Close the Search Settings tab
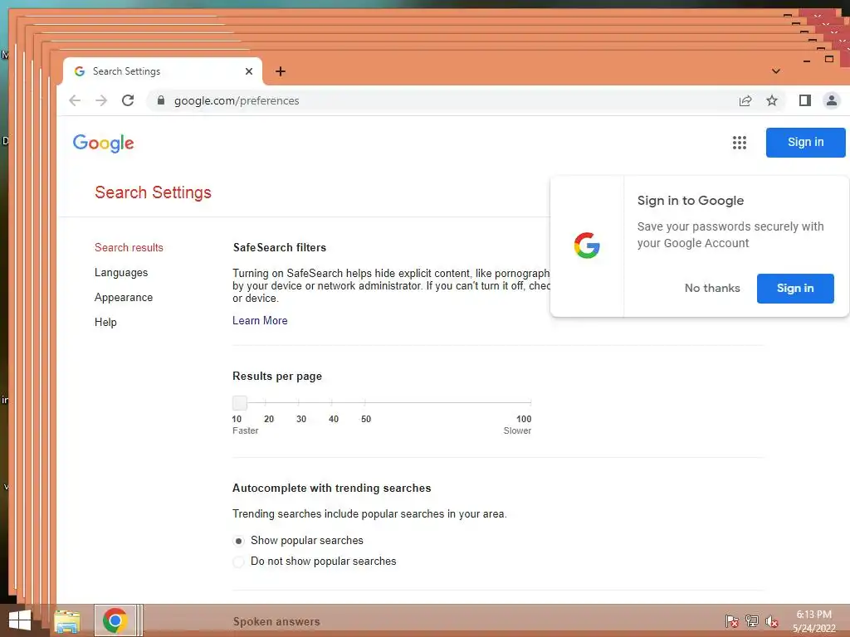 point(249,71)
